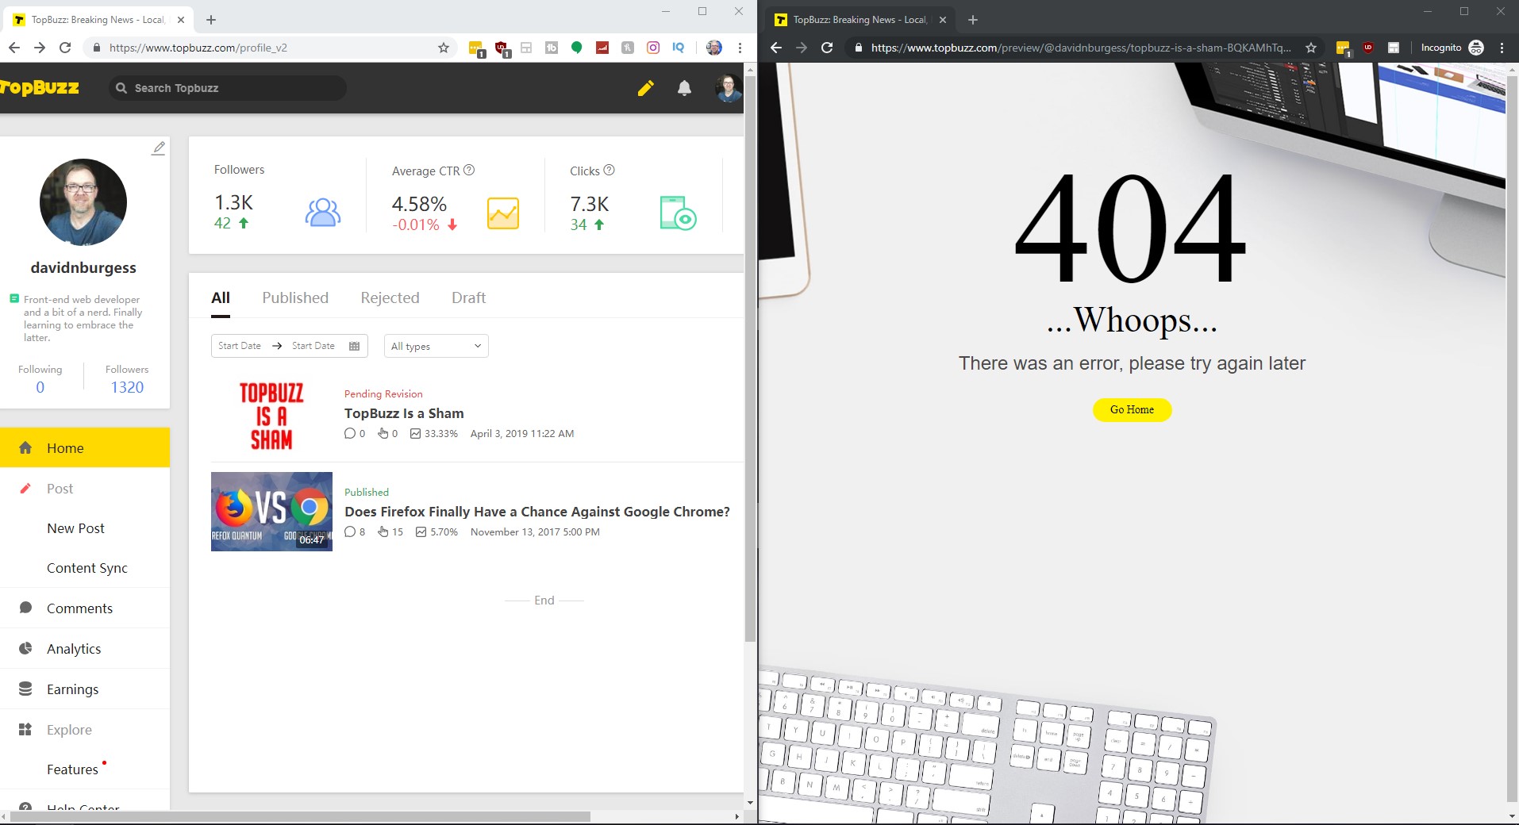
Task: Click the green clicks eye icon
Action: click(678, 213)
